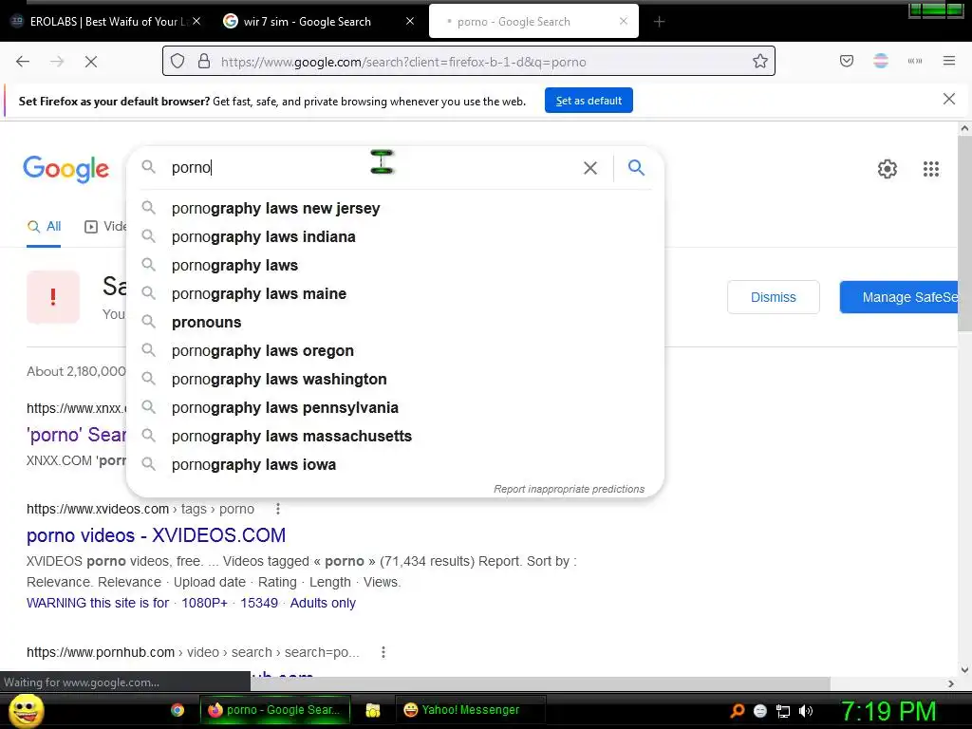
Task: Clear the Google search box text
Action: pos(590,168)
